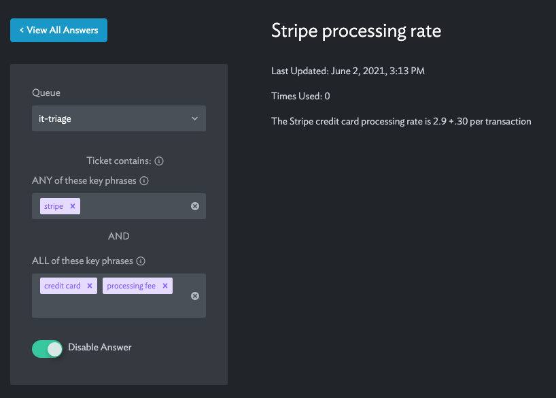Image resolution: width=556 pixels, height=398 pixels.
Task: Clear all ANY key phrases
Action: click(x=195, y=206)
